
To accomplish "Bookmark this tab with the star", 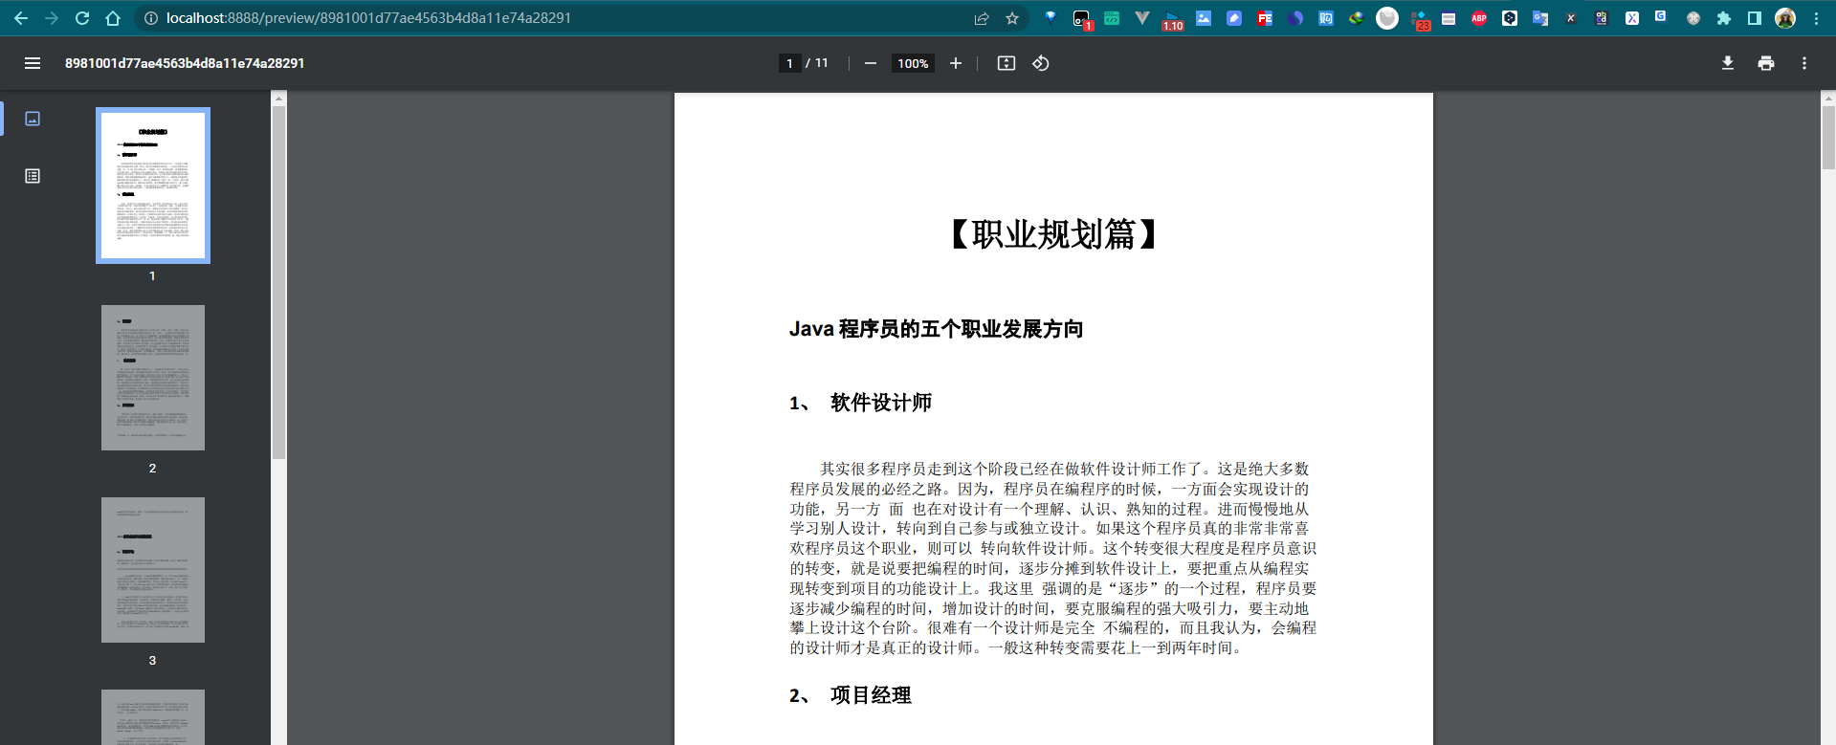I will pos(1012,18).
